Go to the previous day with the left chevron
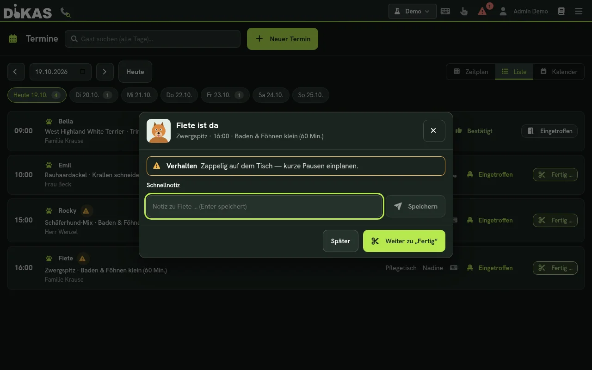 [x=16, y=72]
